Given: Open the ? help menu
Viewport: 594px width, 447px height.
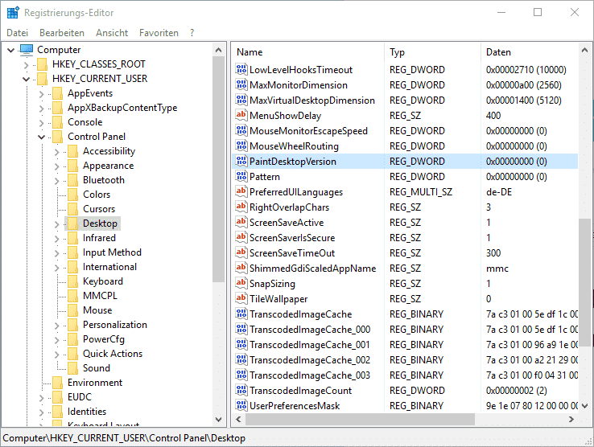Looking at the screenshot, I should point(192,33).
